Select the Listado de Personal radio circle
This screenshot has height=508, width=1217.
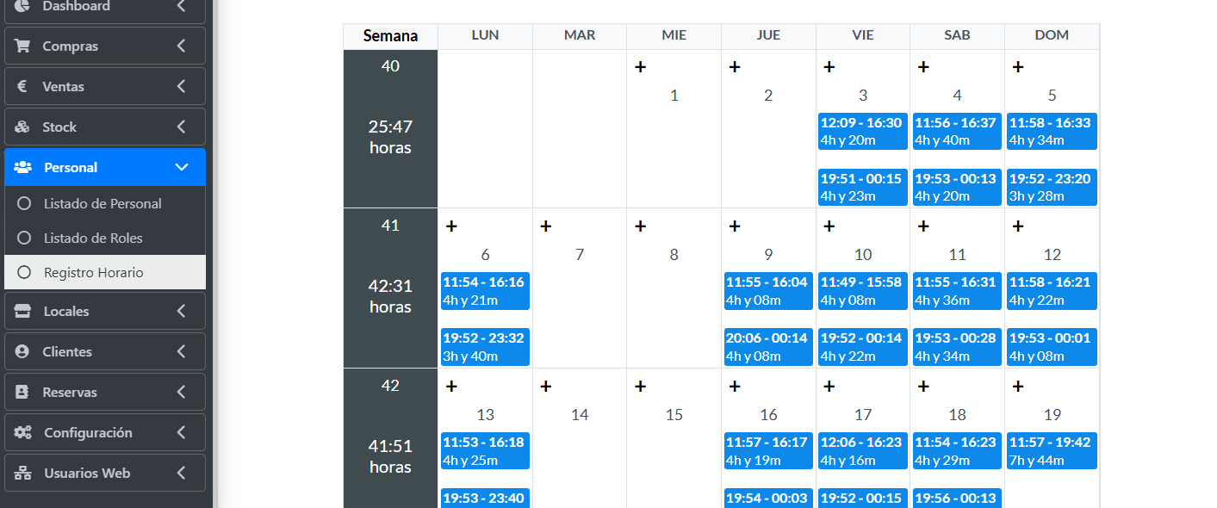point(25,204)
